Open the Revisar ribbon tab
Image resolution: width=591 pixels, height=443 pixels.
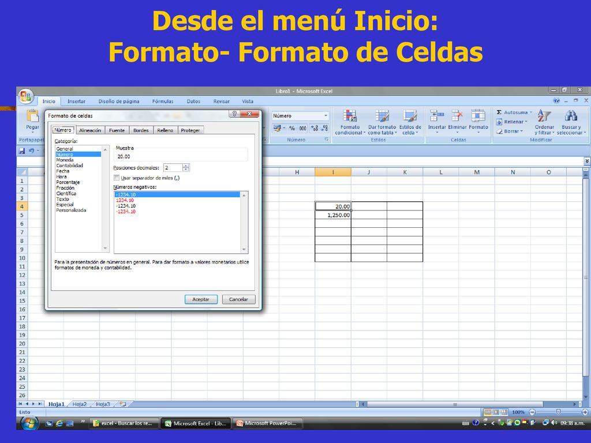point(221,101)
